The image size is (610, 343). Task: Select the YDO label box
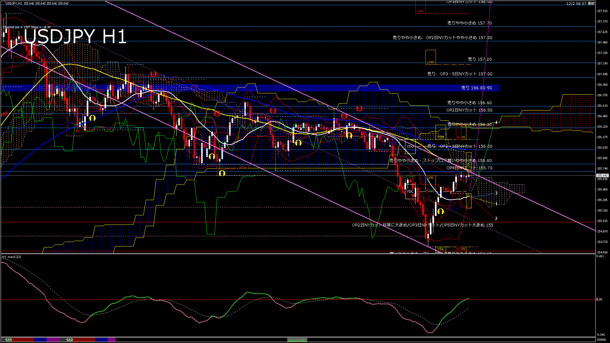click(x=410, y=146)
